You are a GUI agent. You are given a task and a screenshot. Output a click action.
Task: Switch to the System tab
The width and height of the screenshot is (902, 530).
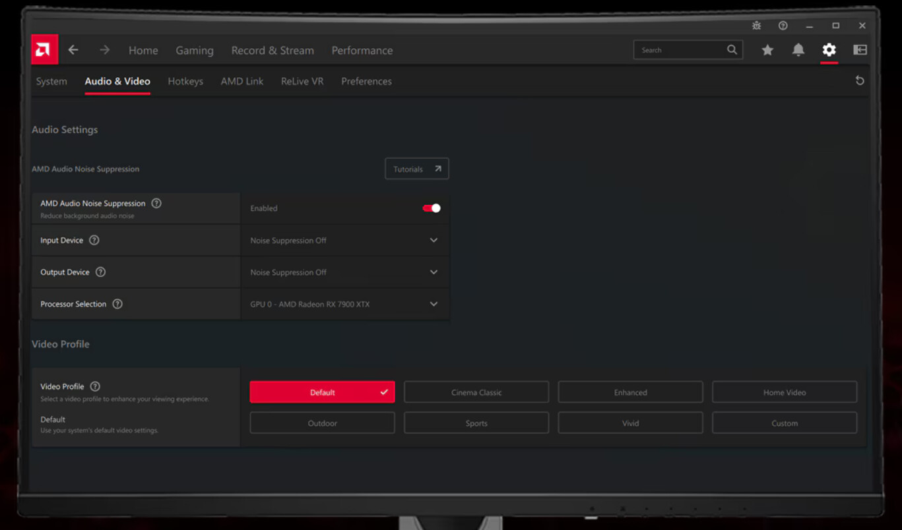point(51,81)
